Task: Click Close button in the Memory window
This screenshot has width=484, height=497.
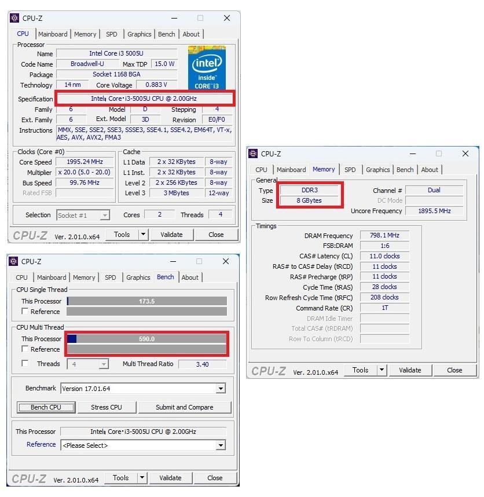Action: pyautogui.click(x=454, y=370)
